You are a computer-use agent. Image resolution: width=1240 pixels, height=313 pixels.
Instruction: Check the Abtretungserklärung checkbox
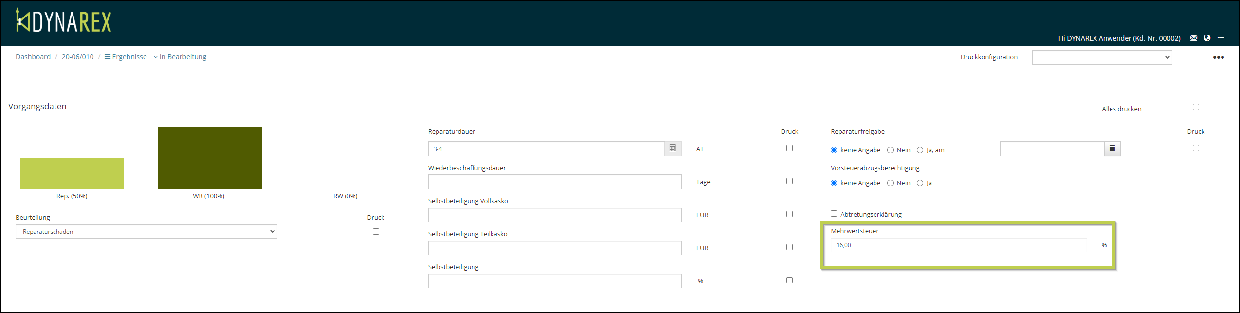pyautogui.click(x=834, y=214)
